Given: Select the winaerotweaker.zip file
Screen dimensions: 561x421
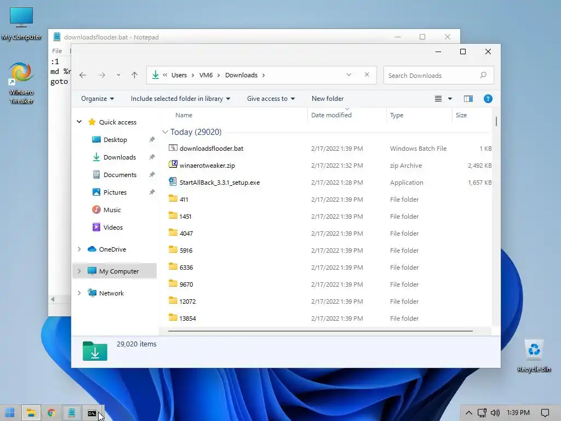Looking at the screenshot, I should (207, 166).
